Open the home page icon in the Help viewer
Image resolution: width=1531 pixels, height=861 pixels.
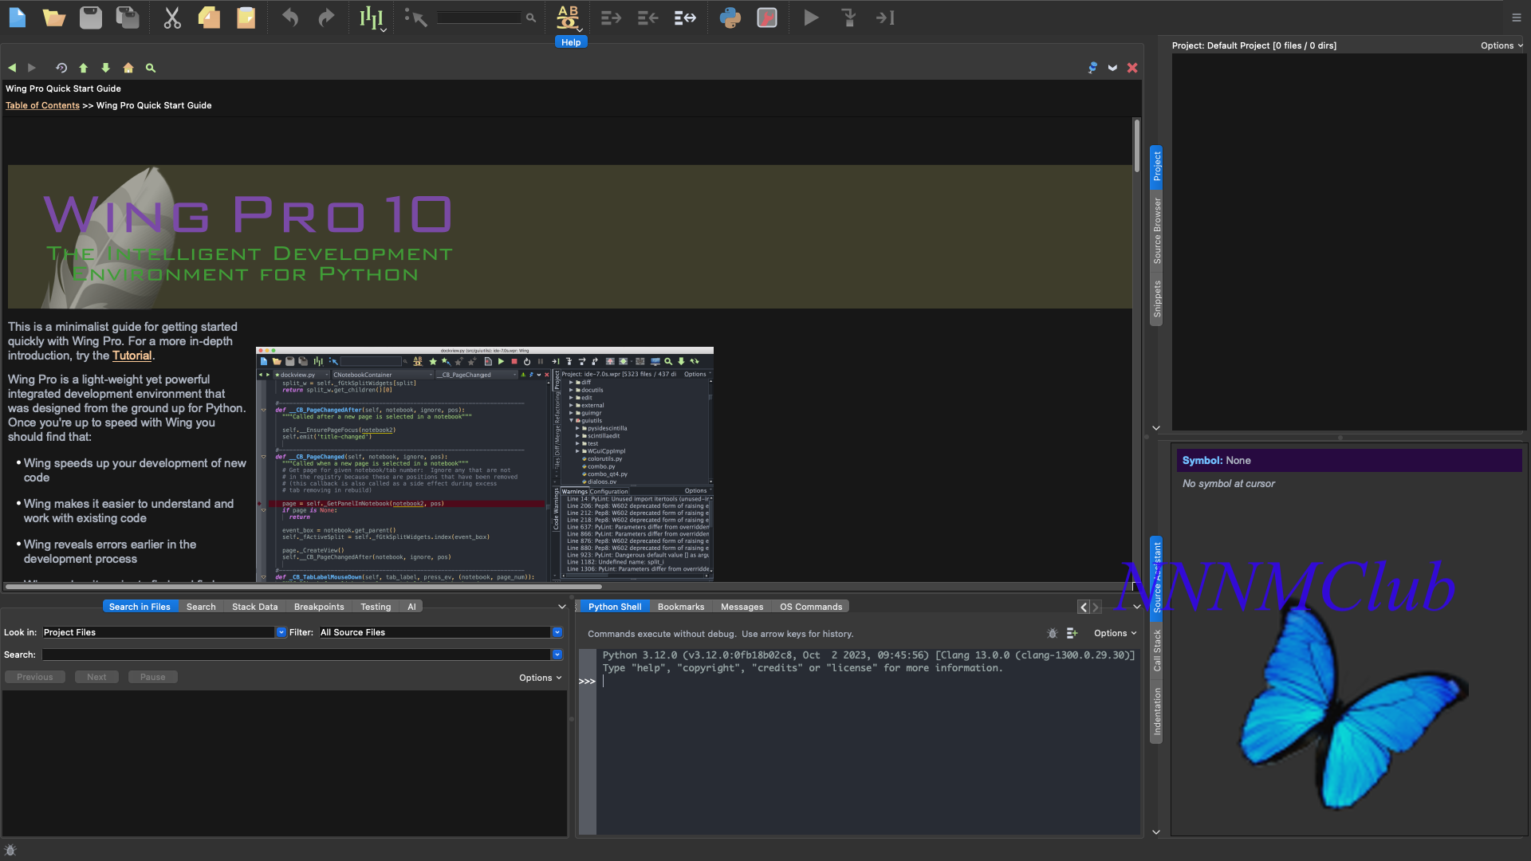[128, 68]
